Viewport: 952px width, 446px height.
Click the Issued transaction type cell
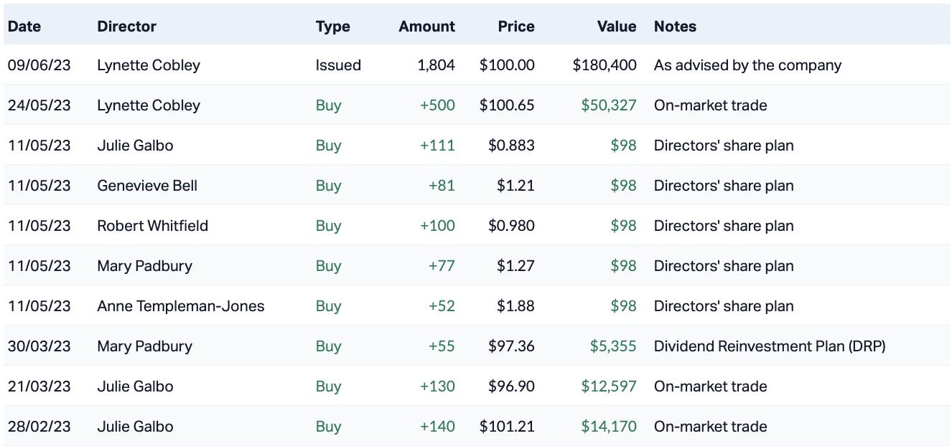(338, 65)
